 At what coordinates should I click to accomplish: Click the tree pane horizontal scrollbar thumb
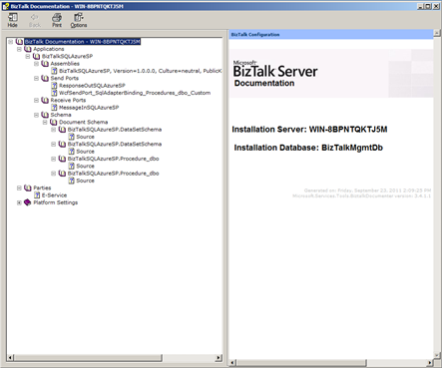click(88, 358)
